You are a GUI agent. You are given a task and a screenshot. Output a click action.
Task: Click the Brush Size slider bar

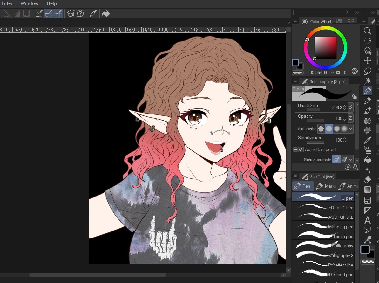[315, 110]
